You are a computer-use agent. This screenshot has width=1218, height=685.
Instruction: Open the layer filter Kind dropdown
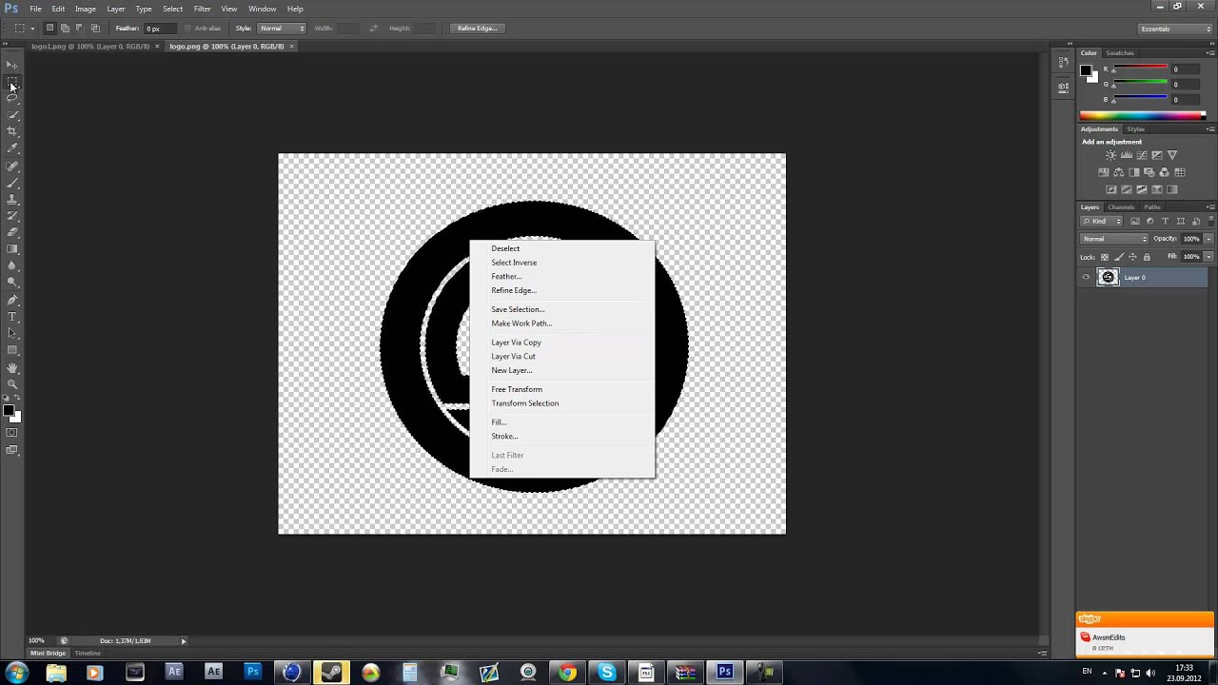pyautogui.click(x=1102, y=221)
